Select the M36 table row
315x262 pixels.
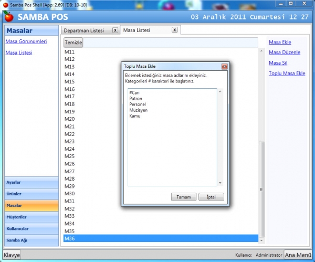(161, 238)
